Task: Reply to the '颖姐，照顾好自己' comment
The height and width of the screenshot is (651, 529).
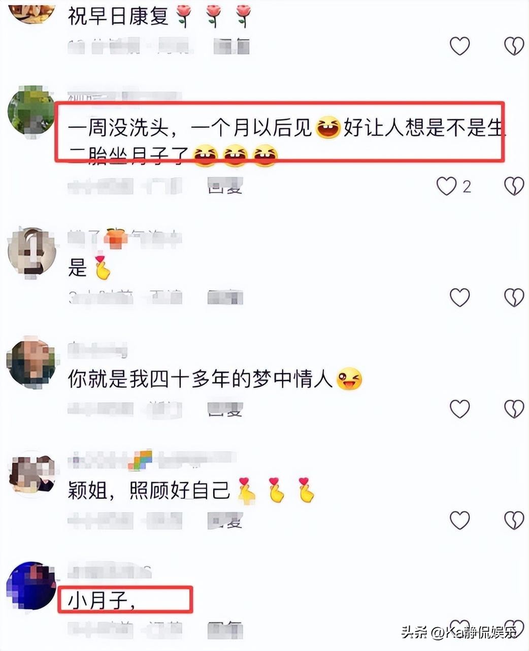Action: (x=225, y=520)
